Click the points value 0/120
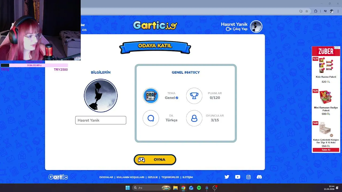Image resolution: width=342 pixels, height=192 pixels. (215, 98)
